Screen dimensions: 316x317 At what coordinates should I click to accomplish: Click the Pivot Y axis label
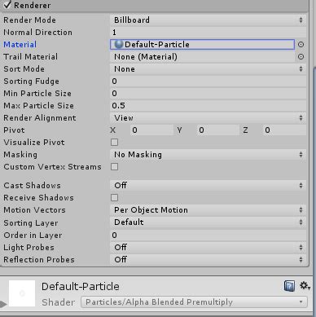[179, 130]
